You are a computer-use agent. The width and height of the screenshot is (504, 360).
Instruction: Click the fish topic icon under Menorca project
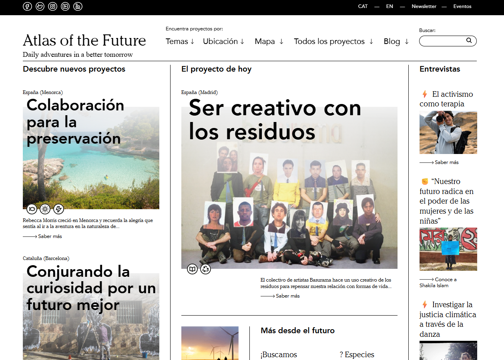click(32, 209)
